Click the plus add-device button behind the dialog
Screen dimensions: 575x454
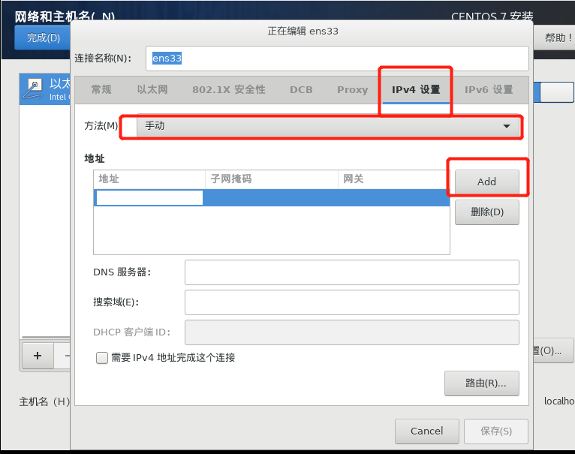38,356
